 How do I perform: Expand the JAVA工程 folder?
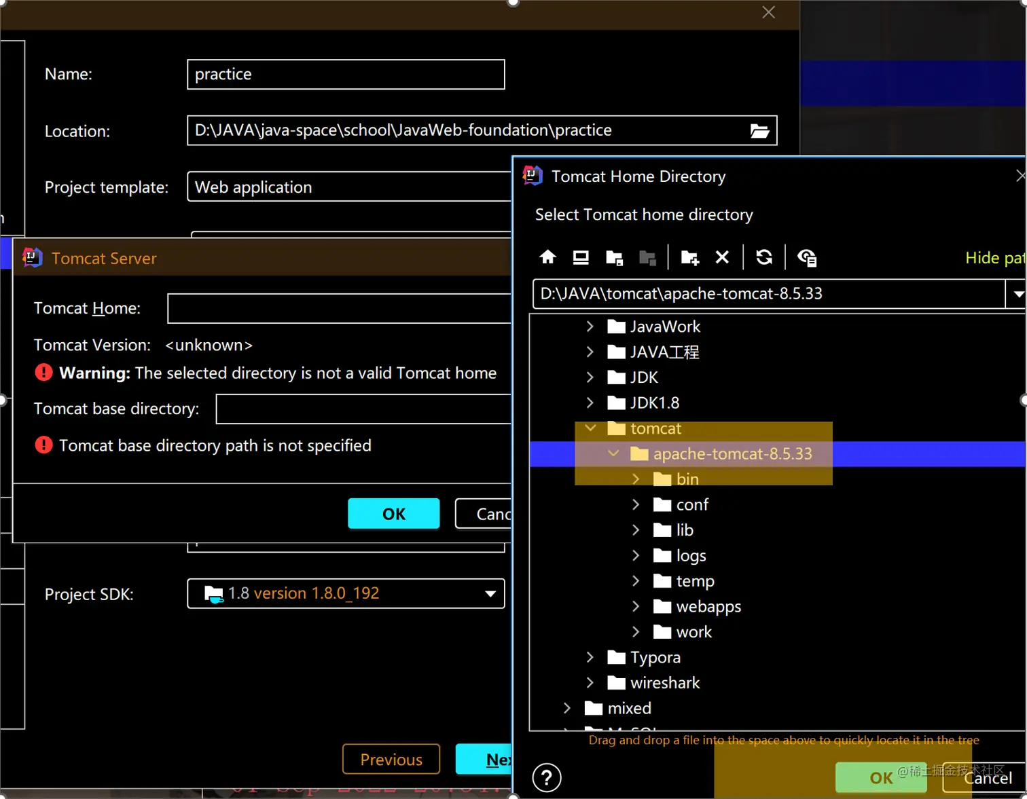pos(590,352)
